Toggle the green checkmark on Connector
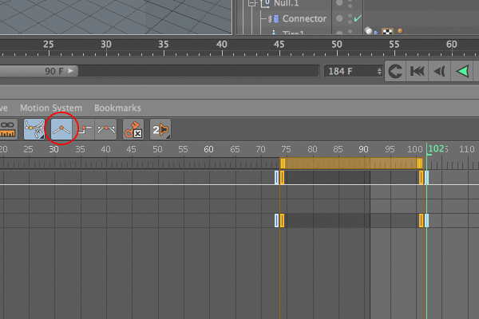This screenshot has height=319, width=479. click(x=358, y=18)
